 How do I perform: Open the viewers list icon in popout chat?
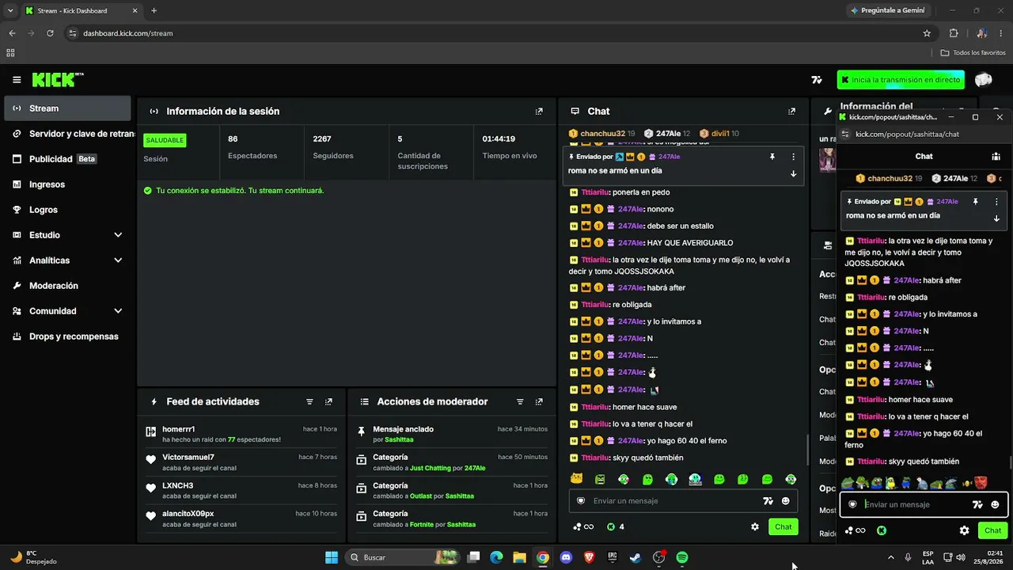[x=996, y=157]
